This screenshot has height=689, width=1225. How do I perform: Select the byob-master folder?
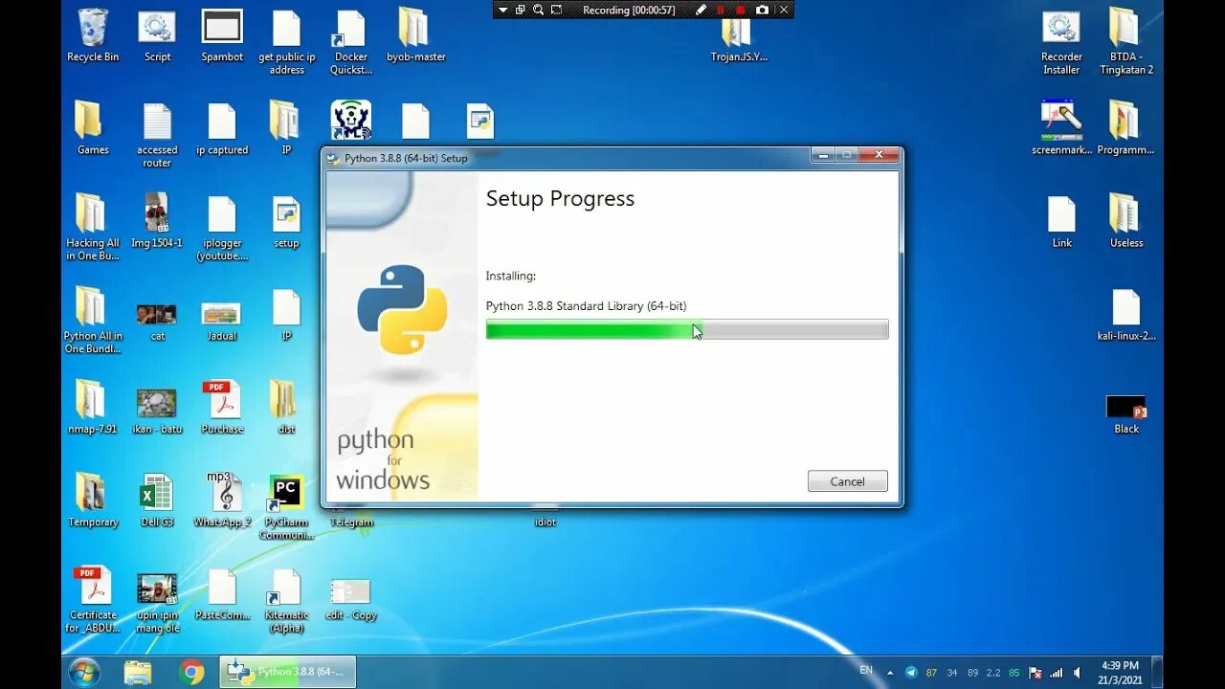(x=415, y=35)
